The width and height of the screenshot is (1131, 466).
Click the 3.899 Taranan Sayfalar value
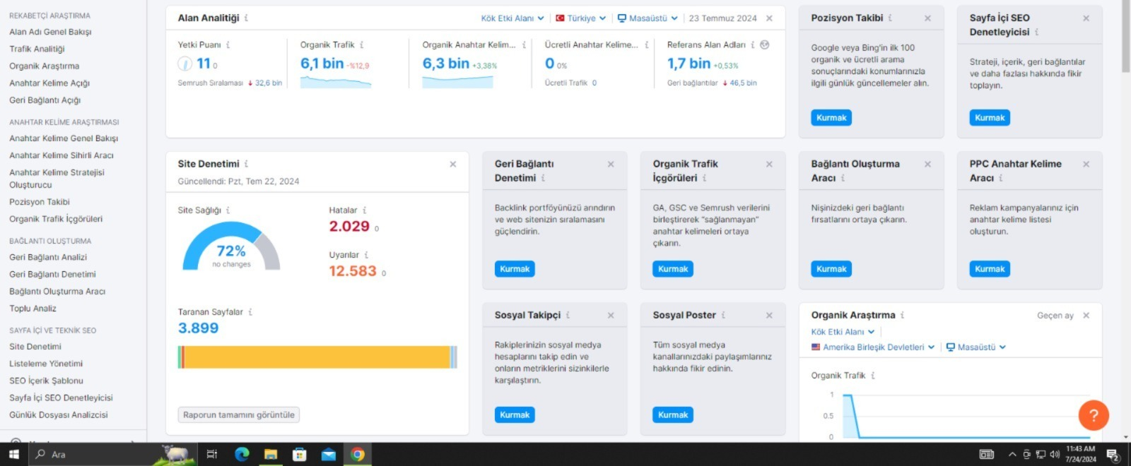tap(198, 328)
